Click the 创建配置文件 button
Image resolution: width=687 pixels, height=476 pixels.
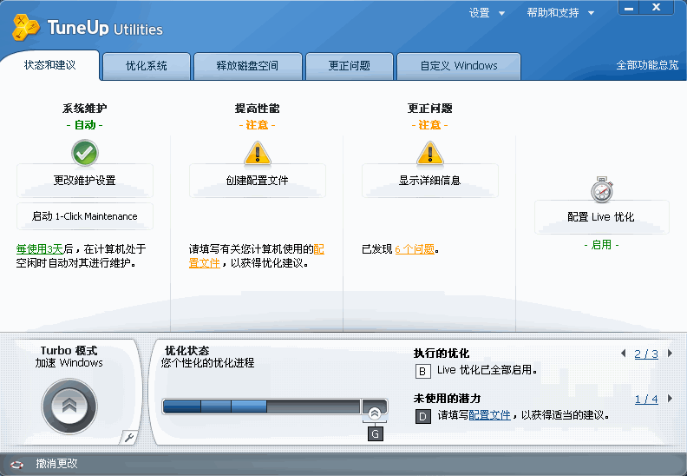pyautogui.click(x=257, y=181)
